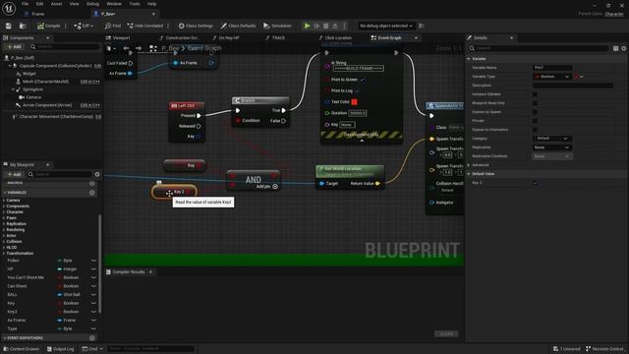Open the Tools menu
The height and width of the screenshot is (354, 629).
tap(135, 4)
